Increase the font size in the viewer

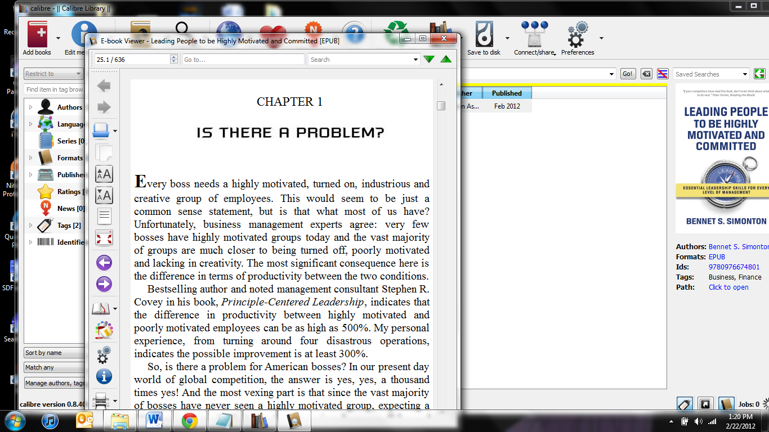[104, 174]
